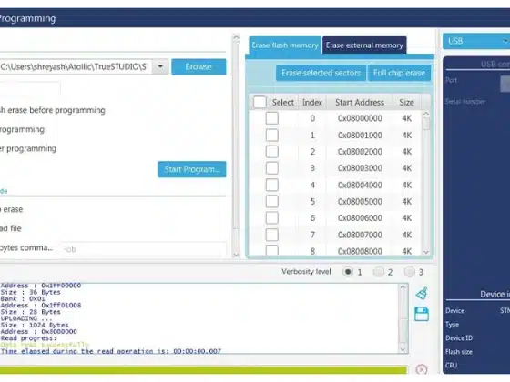Click the Full chip erase button
510x382 pixels.
coord(399,73)
